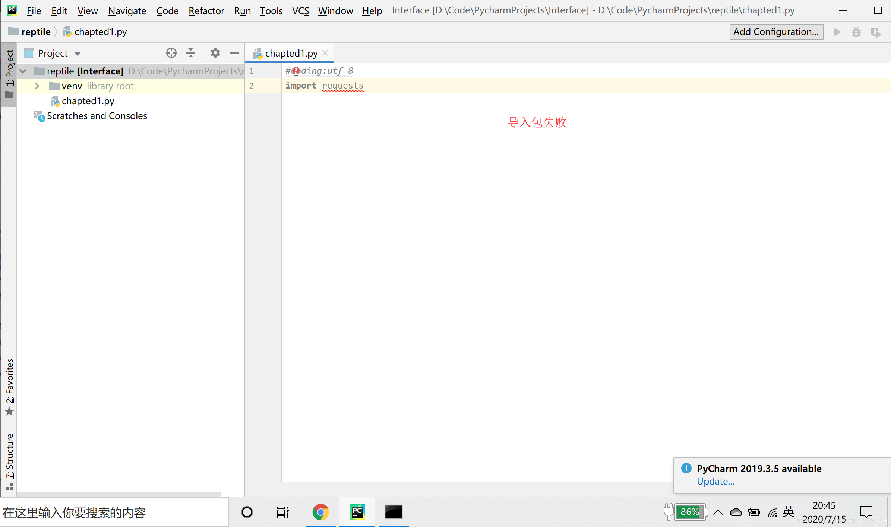Click the Run play arrow icon
Viewport: 891px width, 527px height.
[x=837, y=32]
